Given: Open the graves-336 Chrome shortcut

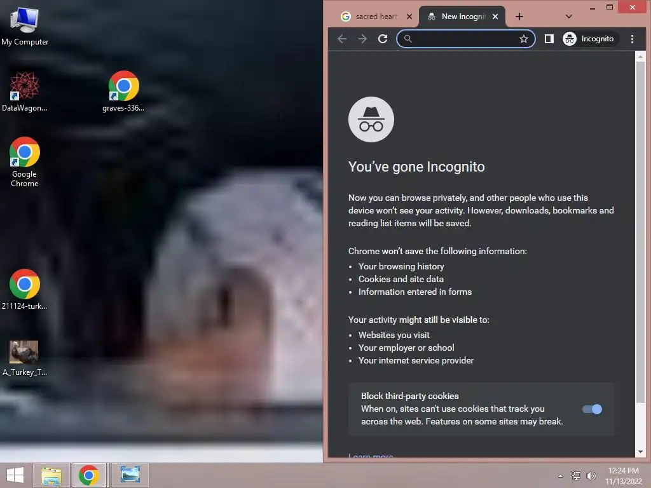Looking at the screenshot, I should [123, 91].
